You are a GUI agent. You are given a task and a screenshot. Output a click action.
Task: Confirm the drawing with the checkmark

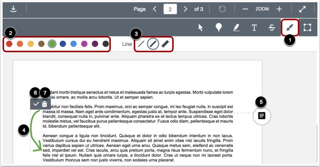pyautogui.click(x=36, y=104)
